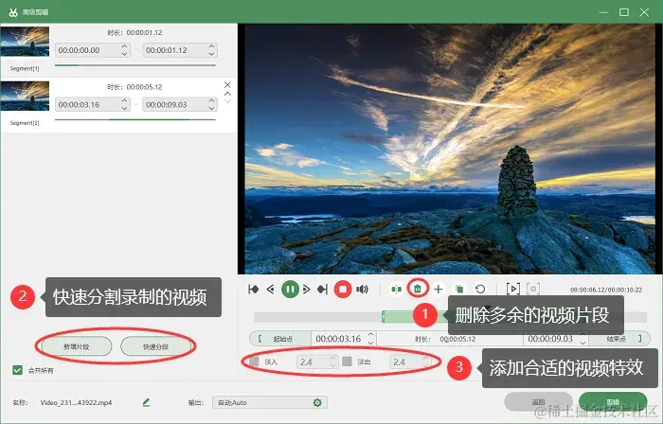
Task: Click Segment[2] end time field
Action: (180, 104)
